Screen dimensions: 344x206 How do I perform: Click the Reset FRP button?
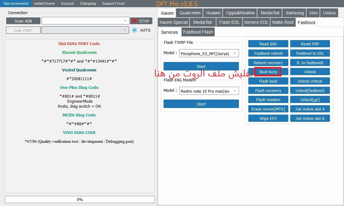[x=310, y=44]
